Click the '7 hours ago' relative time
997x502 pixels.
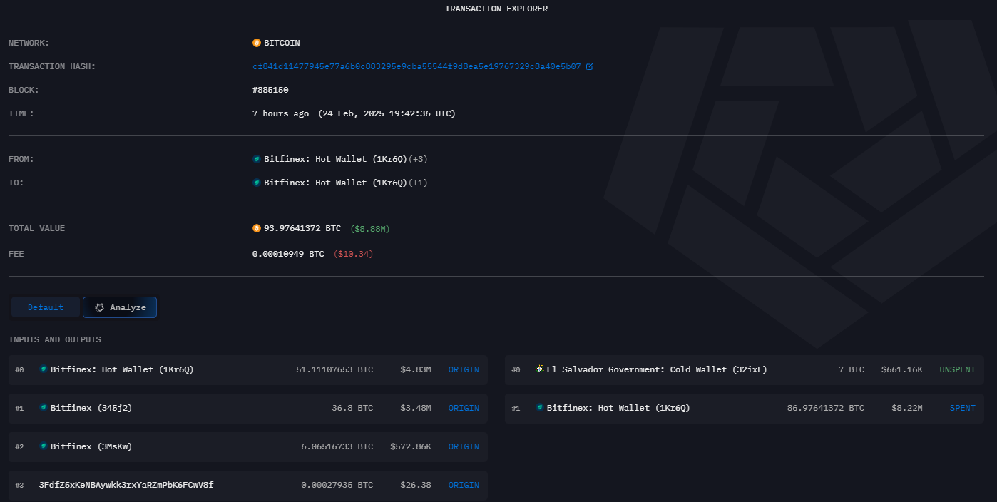click(x=281, y=113)
